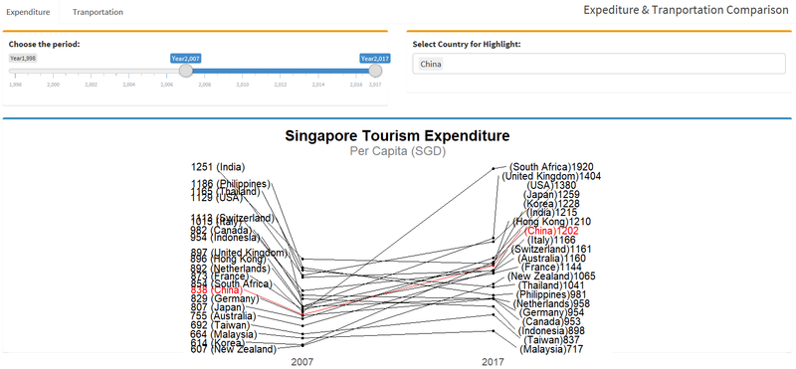This screenshot has width=796, height=369.
Task: Click the 2,014 tick on period slider
Action: [x=318, y=84]
